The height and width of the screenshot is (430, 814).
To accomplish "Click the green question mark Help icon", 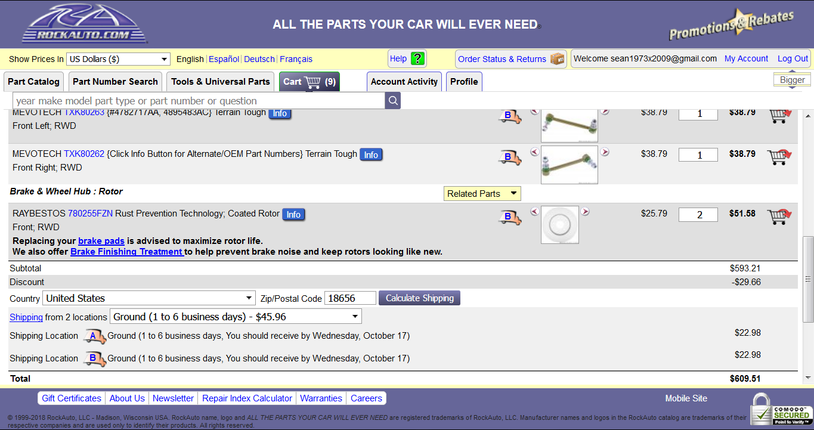I will 417,58.
